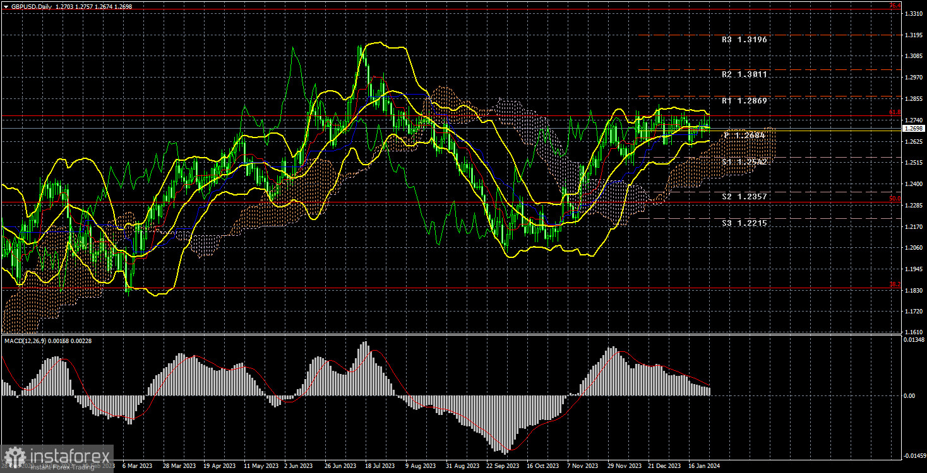Click the 50.0 Fibonacci level label

894,199
